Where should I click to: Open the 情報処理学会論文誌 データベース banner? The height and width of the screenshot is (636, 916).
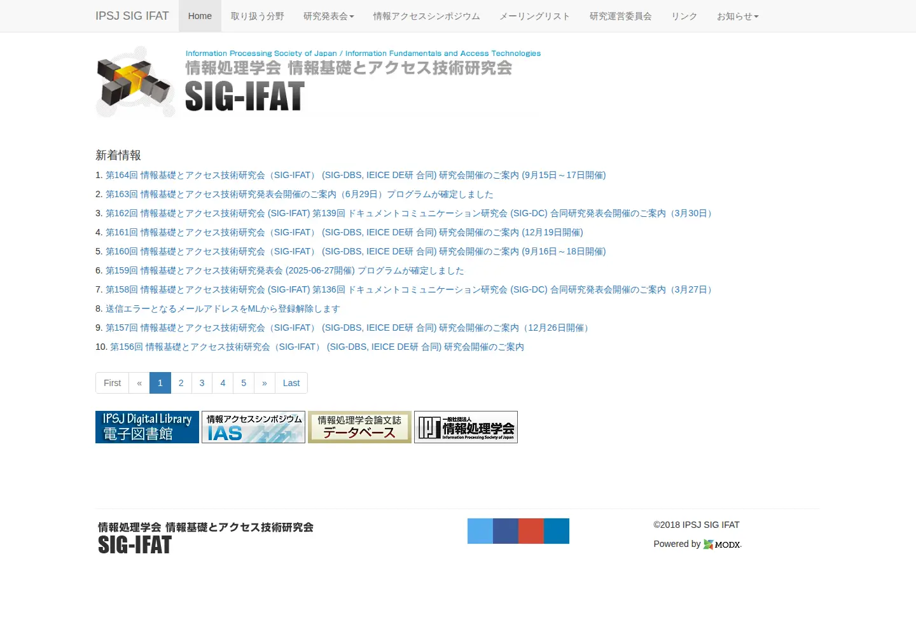(x=359, y=427)
